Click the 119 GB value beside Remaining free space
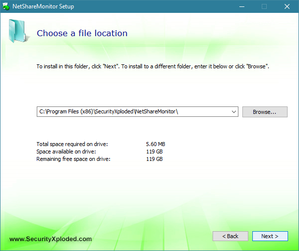The width and height of the screenshot is (299, 251). (154, 159)
